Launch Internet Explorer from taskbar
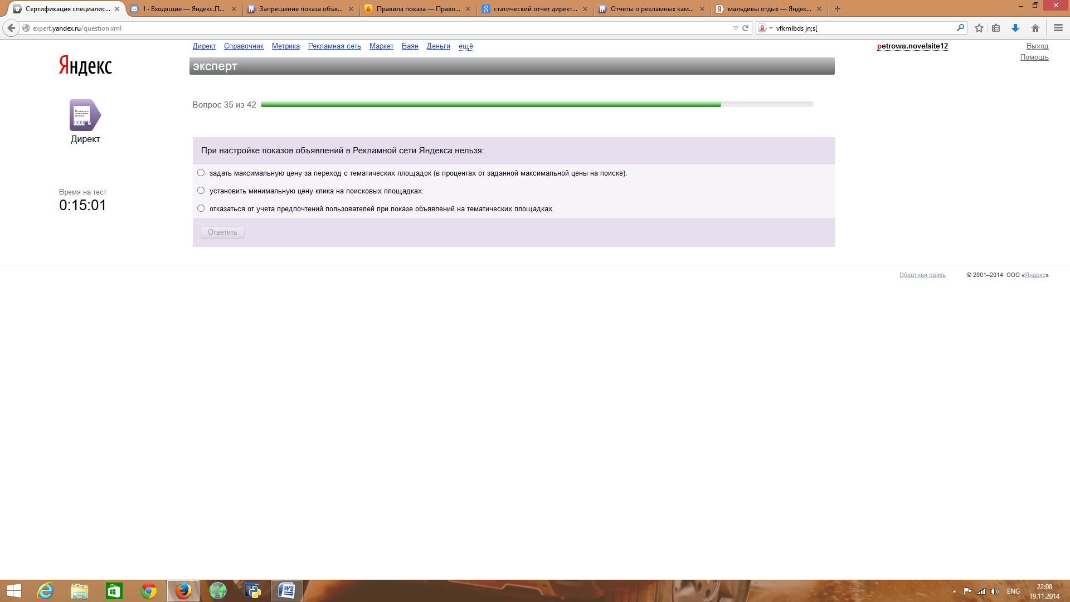This screenshot has height=602, width=1070. click(45, 591)
